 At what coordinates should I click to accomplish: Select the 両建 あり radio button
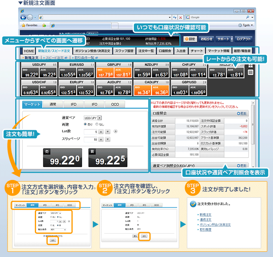(x=85, y=124)
